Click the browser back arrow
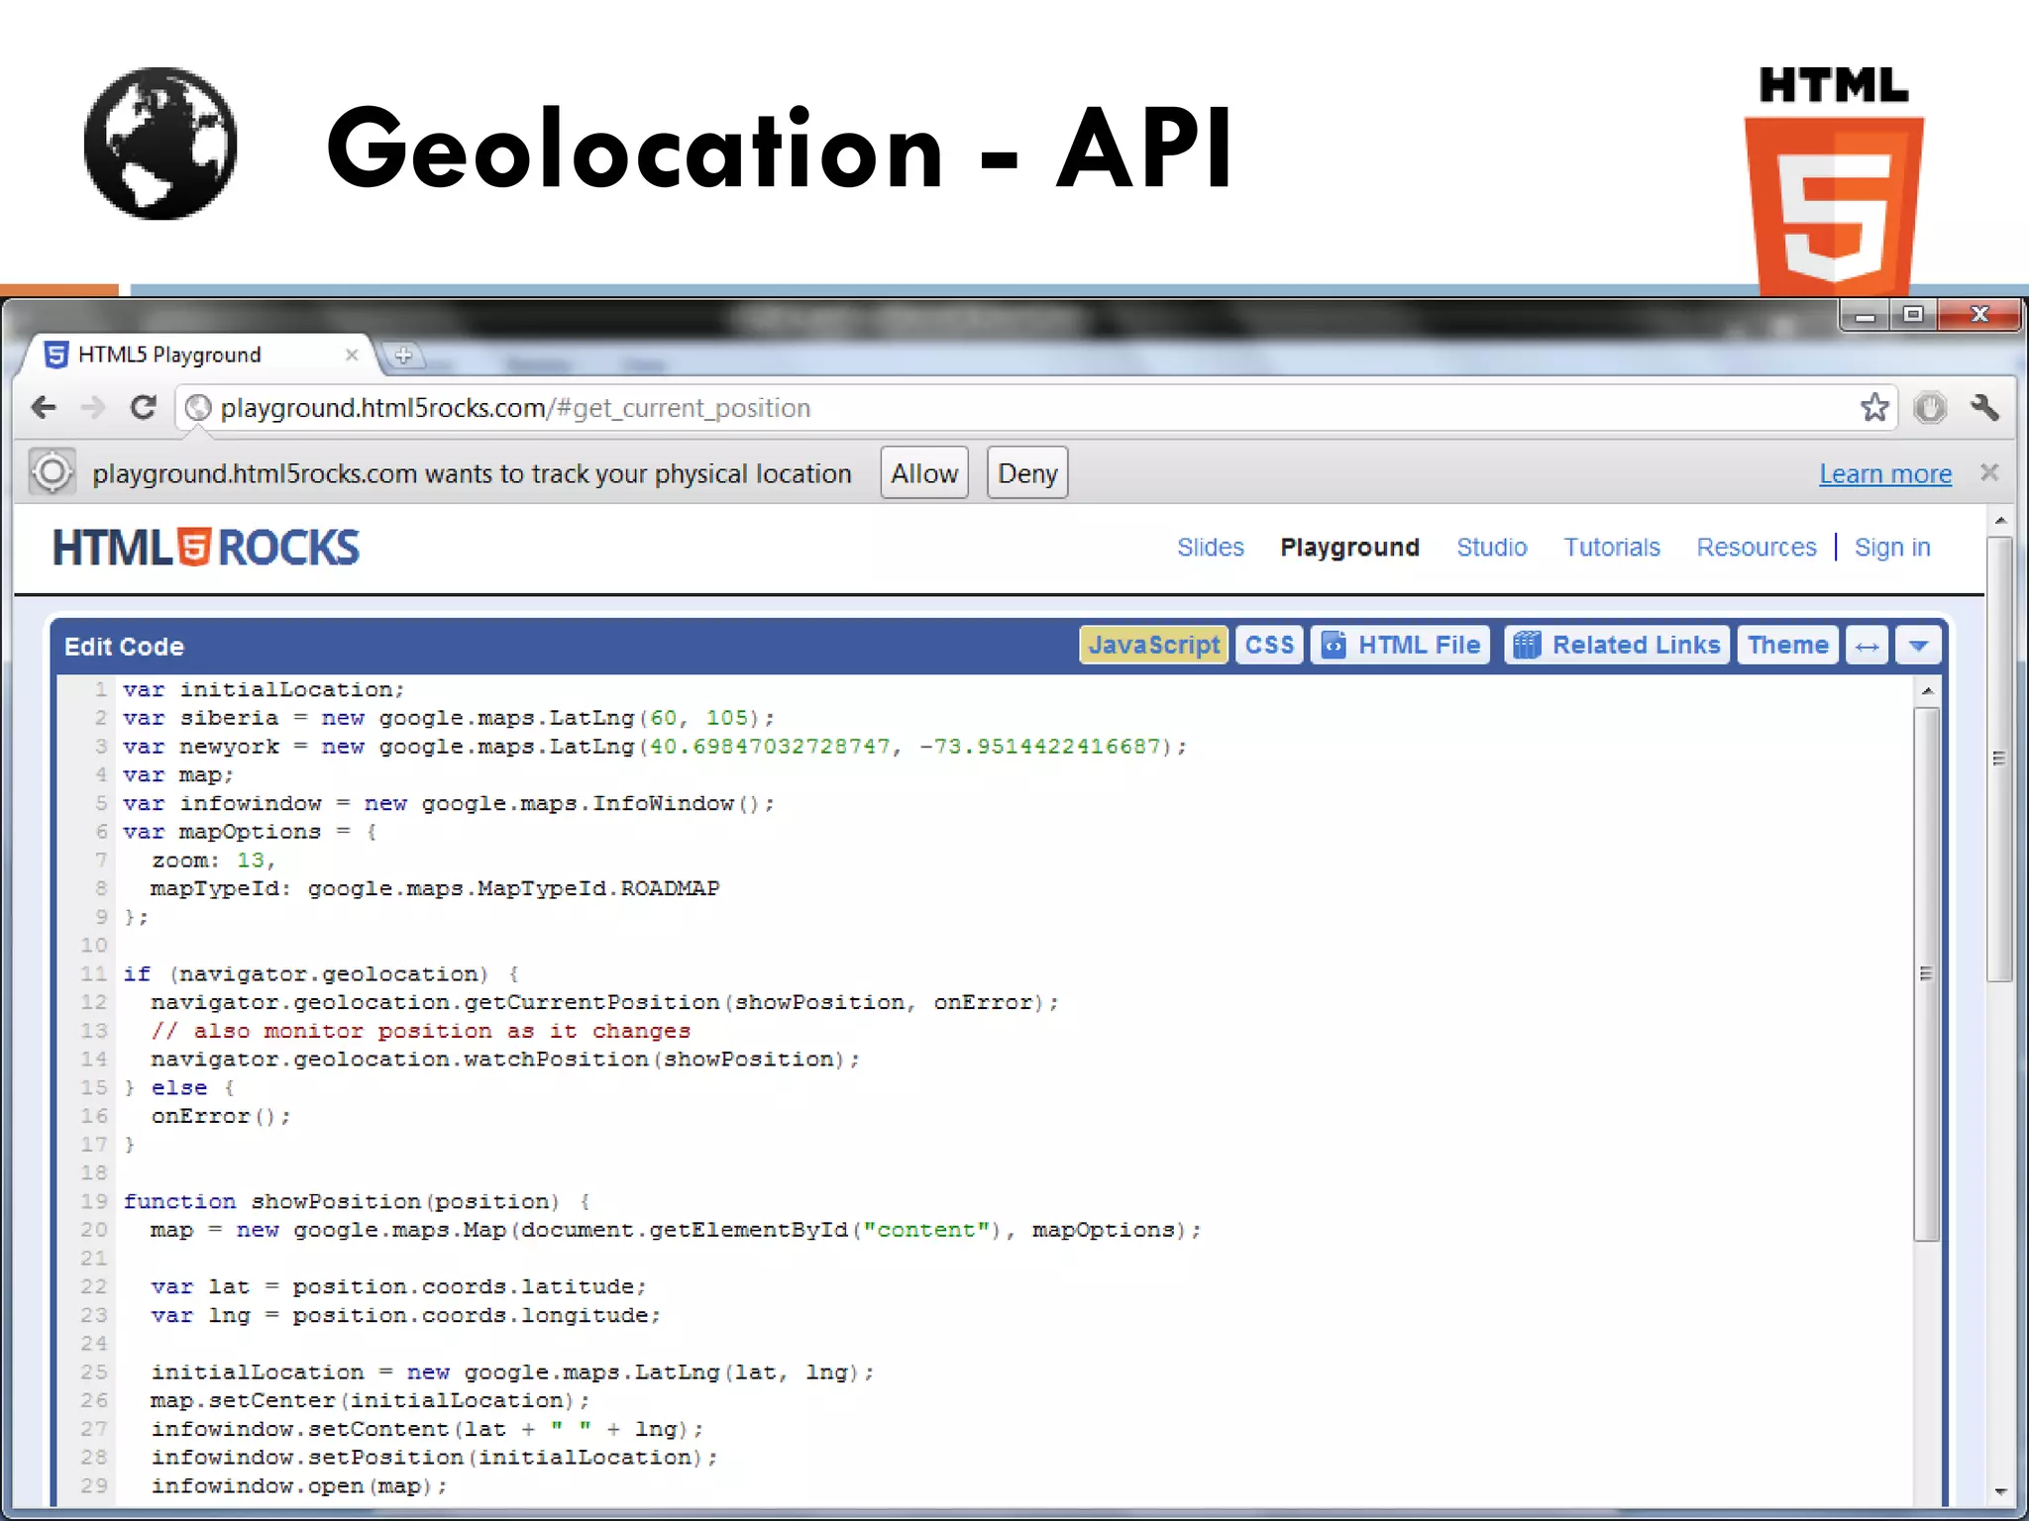 point(44,407)
